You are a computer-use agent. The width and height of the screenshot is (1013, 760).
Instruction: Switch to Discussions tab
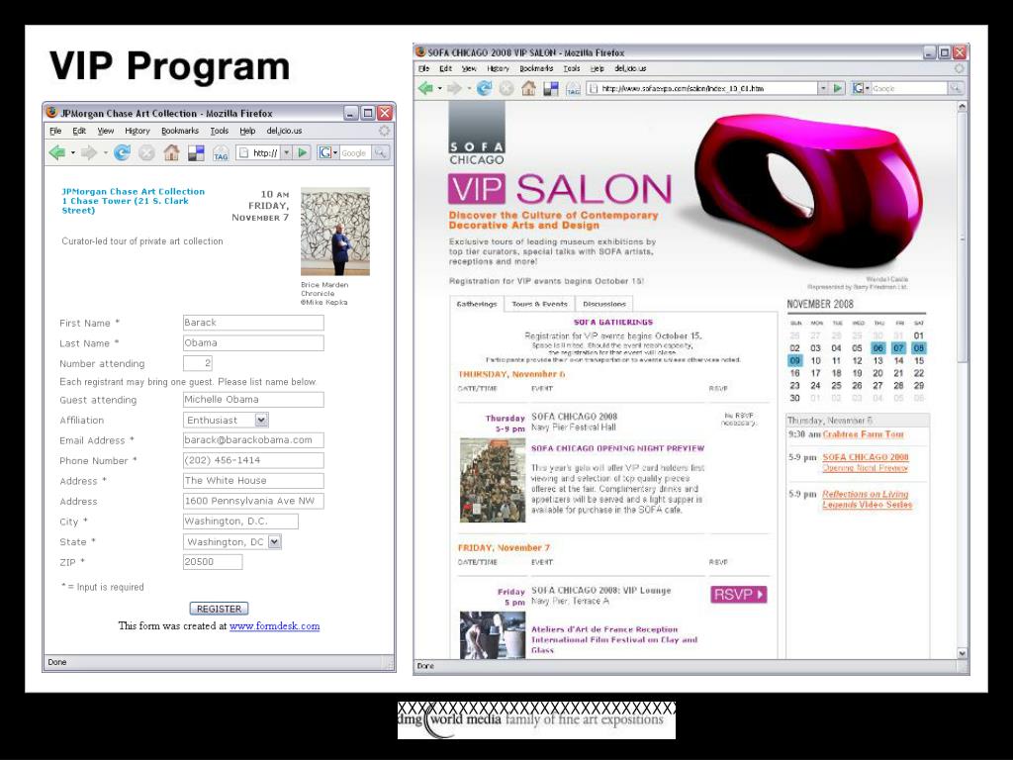point(604,304)
